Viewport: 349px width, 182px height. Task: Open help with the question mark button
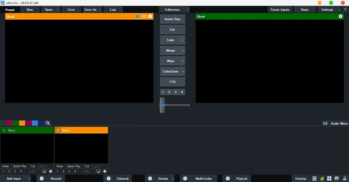coord(345,10)
